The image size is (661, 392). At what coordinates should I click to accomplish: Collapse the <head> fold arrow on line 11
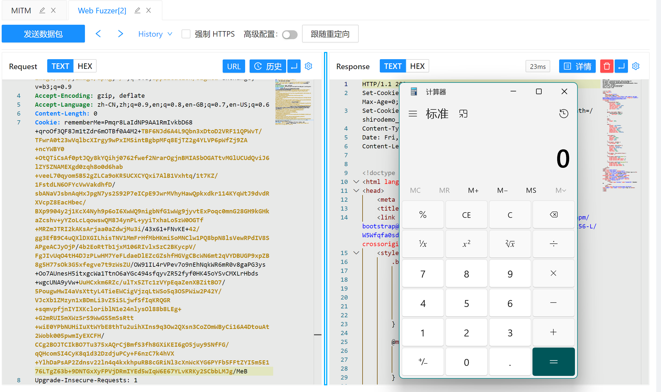pyautogui.click(x=356, y=191)
